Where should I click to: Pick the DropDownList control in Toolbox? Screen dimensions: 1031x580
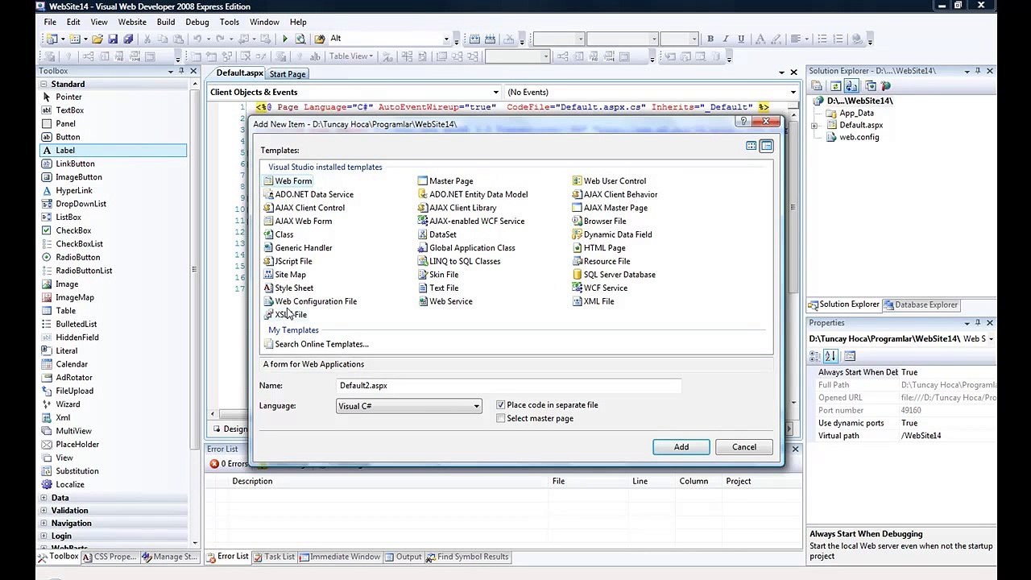click(x=81, y=204)
